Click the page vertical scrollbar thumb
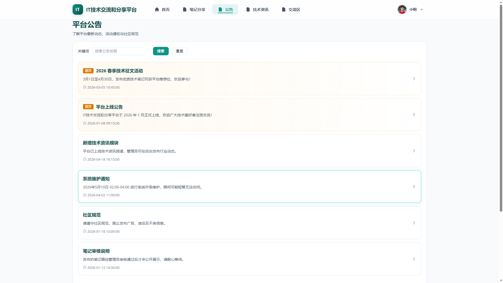503x283 pixels. 501,107
